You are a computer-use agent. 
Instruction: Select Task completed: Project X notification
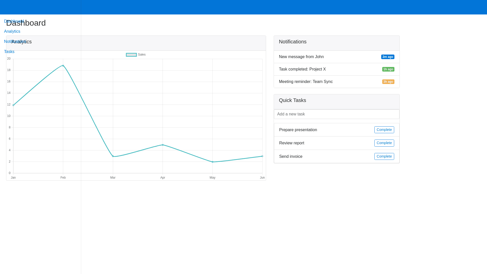[x=302, y=69]
